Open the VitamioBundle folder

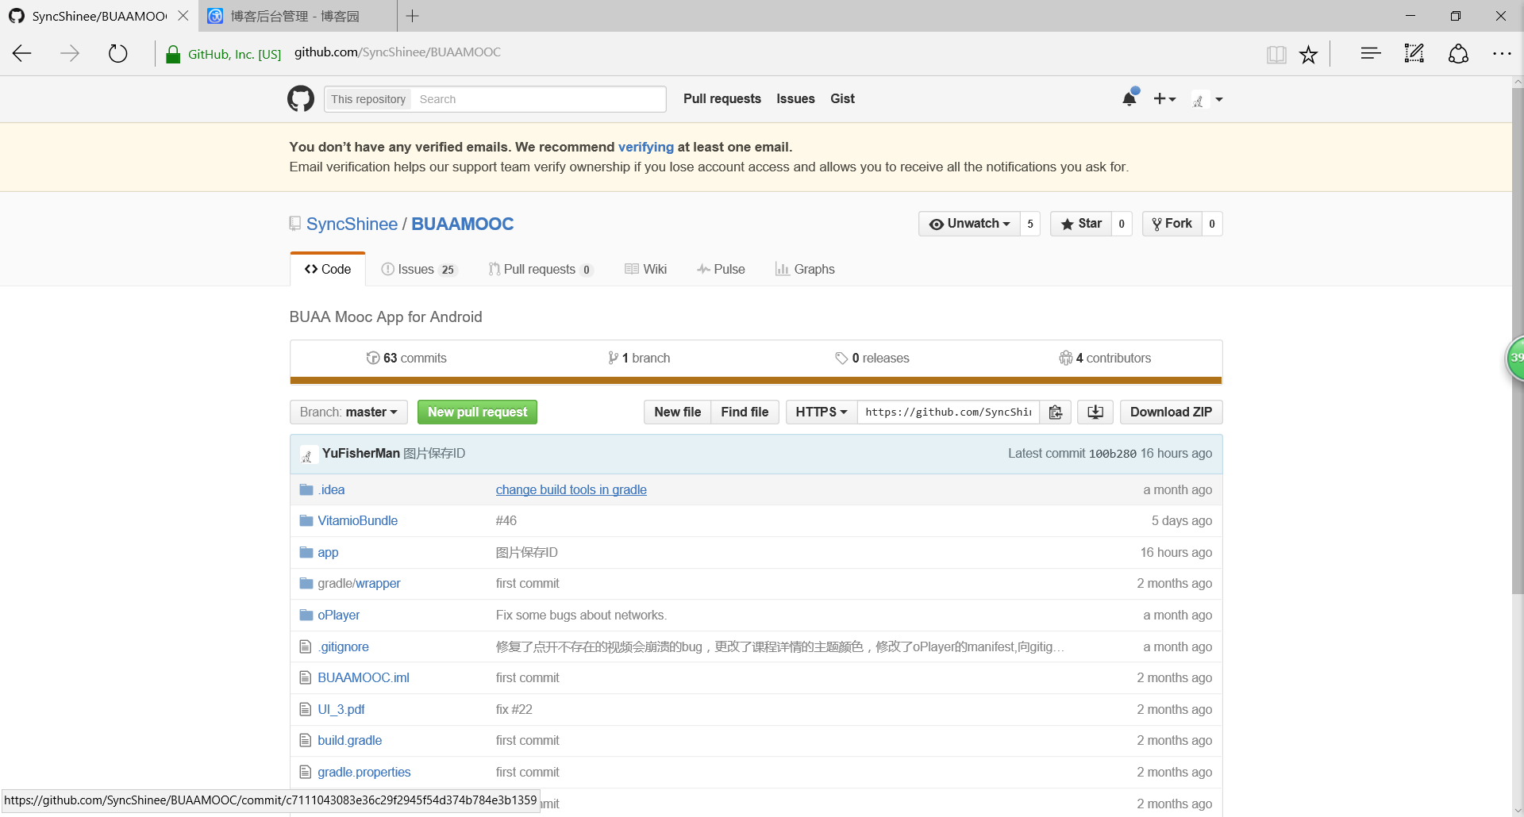[358, 521]
